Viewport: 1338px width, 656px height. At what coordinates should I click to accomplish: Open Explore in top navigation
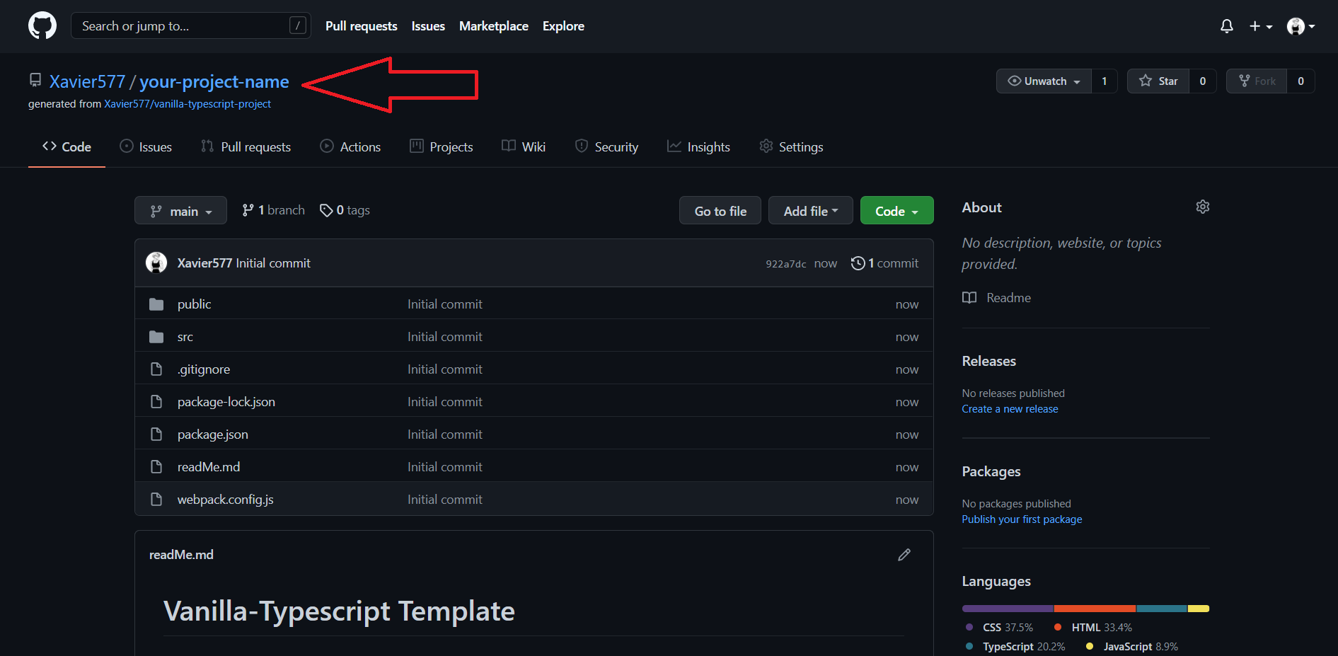(x=563, y=26)
